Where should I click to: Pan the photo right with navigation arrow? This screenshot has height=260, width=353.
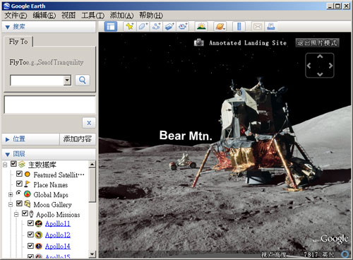click(x=330, y=66)
